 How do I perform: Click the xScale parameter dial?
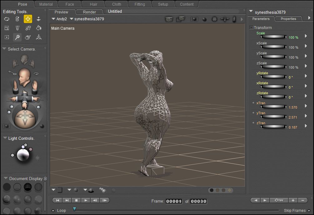274,46
